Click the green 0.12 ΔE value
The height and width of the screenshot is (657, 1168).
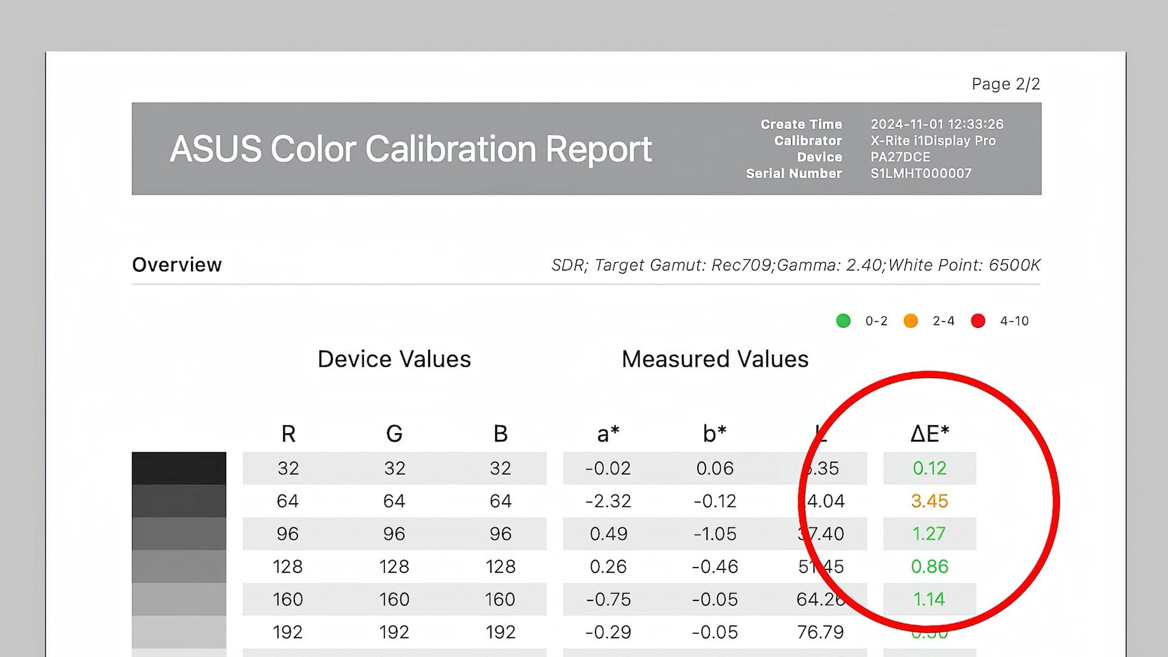(x=930, y=468)
